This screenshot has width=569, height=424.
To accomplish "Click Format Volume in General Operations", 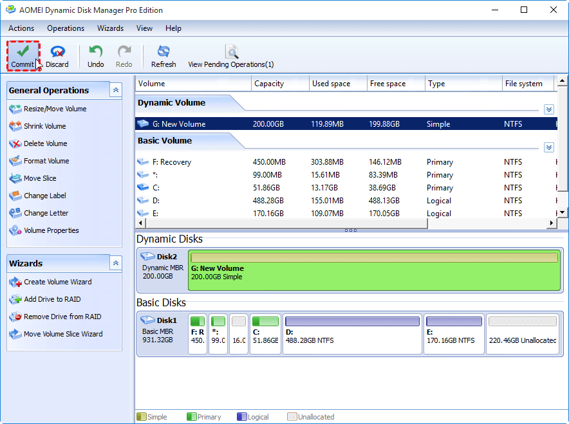I will pos(46,161).
